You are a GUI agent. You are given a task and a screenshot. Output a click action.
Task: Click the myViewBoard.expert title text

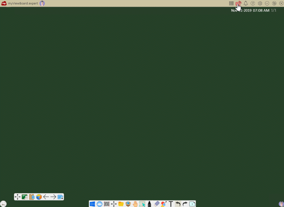click(23, 3)
